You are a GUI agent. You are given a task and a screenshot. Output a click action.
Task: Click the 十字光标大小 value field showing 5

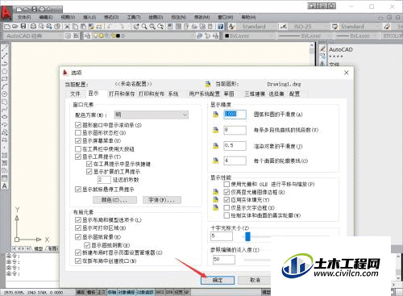tap(222, 236)
